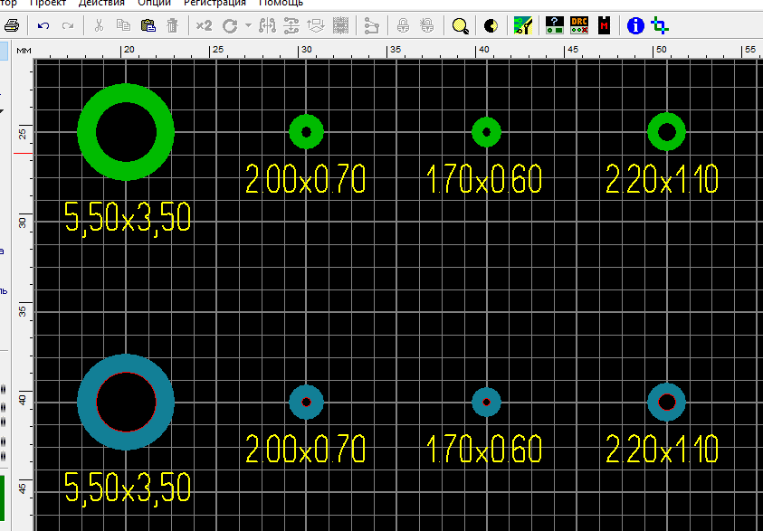763x531 pixels.
Task: Click the Rotate tool icon
Action: pyautogui.click(x=231, y=25)
